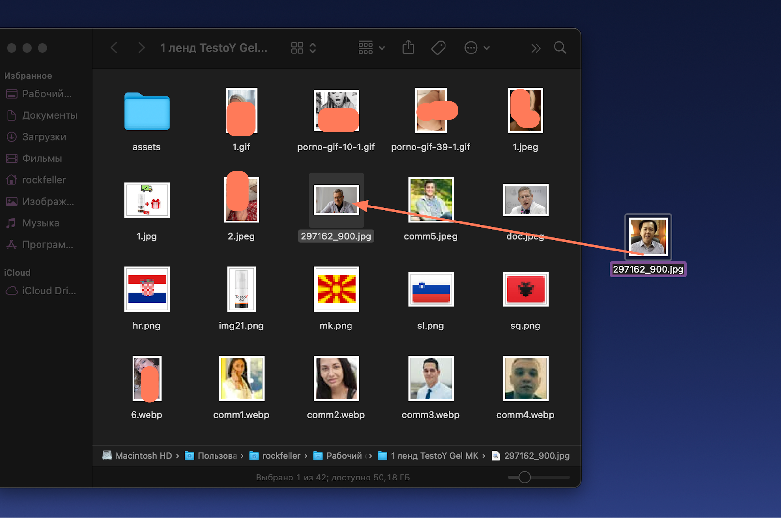Click the status text Выбрано 1 из 42
This screenshot has height=518, width=781.
click(x=292, y=477)
